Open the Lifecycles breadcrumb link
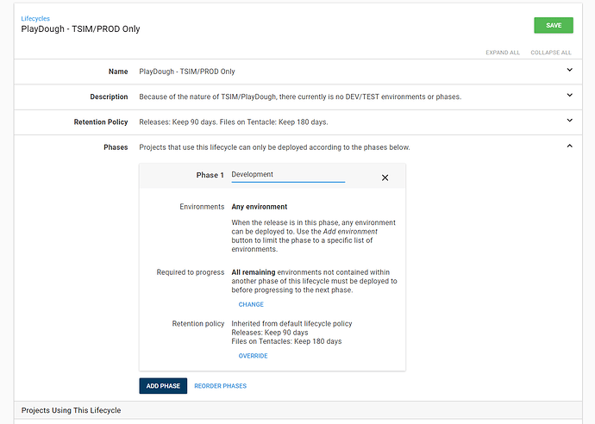The width and height of the screenshot is (595, 424). pyautogui.click(x=35, y=17)
